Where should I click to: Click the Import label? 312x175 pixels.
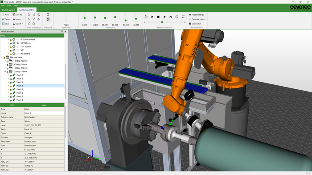click(x=18, y=19)
